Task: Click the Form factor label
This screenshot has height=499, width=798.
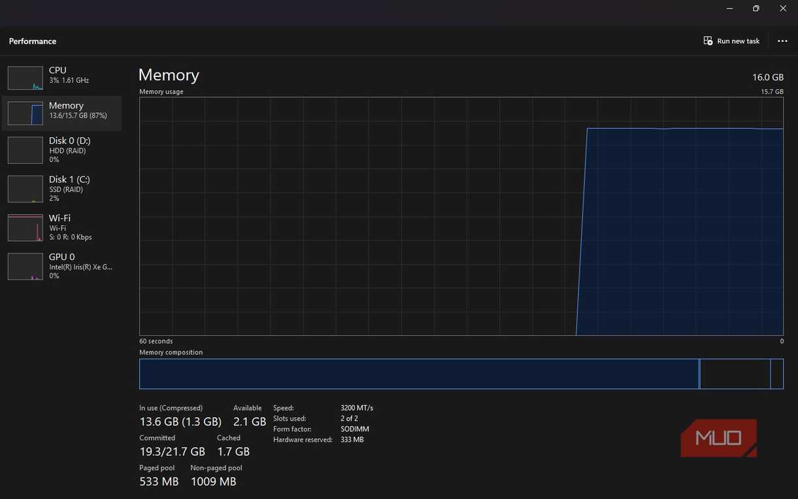Action: point(292,429)
